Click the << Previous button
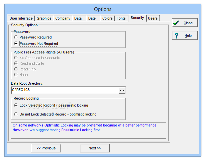The height and width of the screenshot is (163, 207). 46,148
